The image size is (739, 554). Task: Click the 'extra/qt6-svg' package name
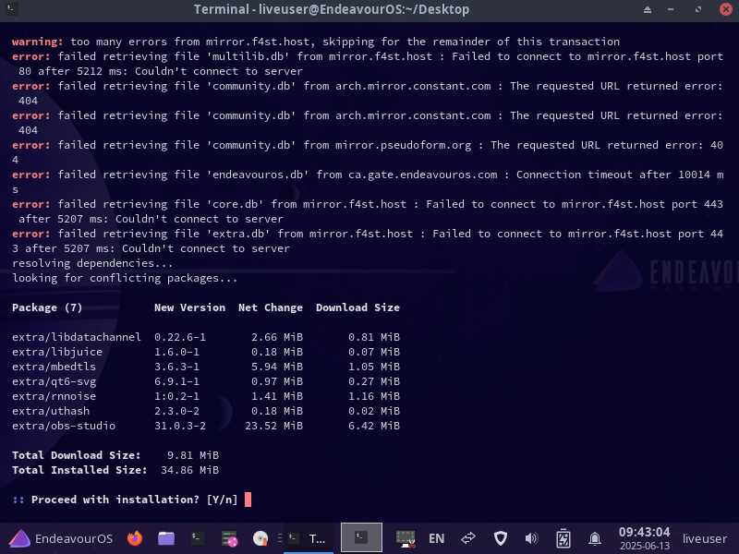point(54,381)
